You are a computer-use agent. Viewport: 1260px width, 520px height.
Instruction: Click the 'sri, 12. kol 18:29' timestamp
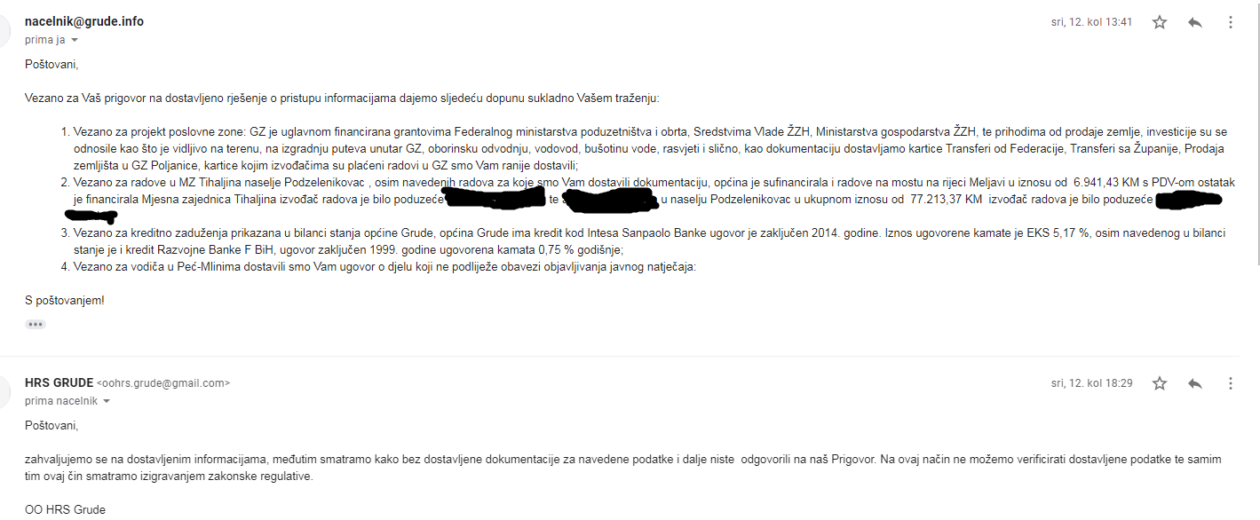pos(1091,383)
